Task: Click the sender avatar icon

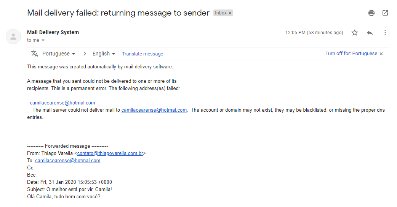Action: [x=13, y=36]
